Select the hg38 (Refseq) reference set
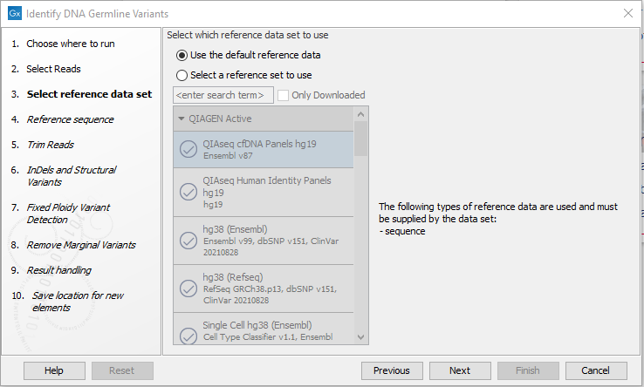The image size is (644, 387). (x=264, y=289)
